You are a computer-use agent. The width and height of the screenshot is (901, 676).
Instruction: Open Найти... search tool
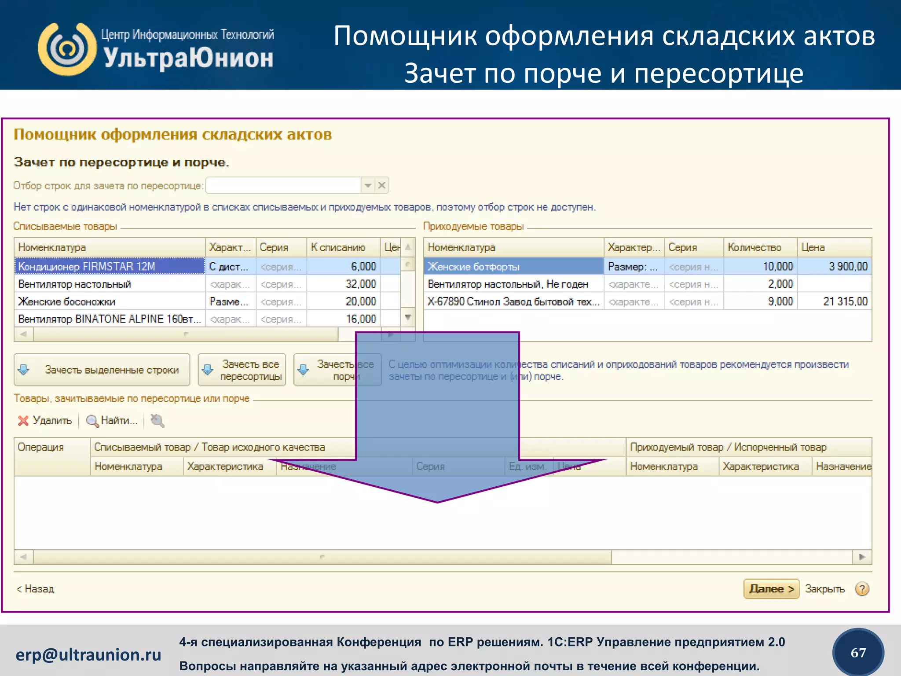coord(112,421)
